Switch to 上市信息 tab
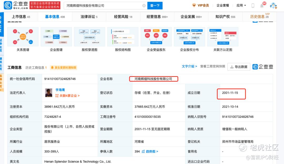Viewport: 284px width, 164px height. tap(21, 17)
